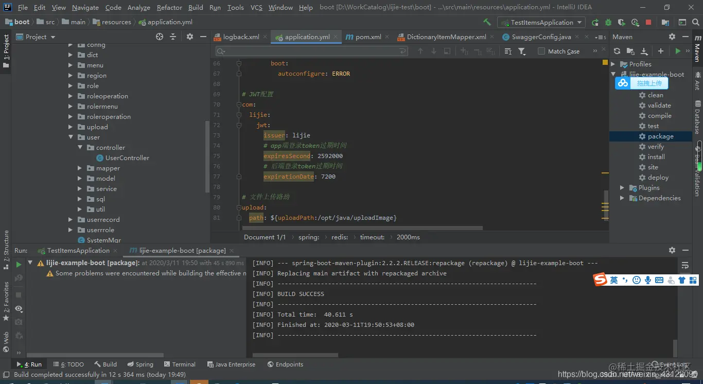Toggle the fold marker at the upload: line
This screenshot has width=703, height=384.
coord(239,207)
